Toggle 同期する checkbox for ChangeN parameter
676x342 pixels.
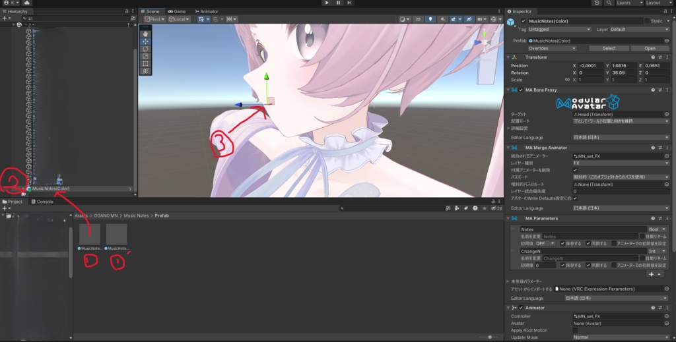588,265
